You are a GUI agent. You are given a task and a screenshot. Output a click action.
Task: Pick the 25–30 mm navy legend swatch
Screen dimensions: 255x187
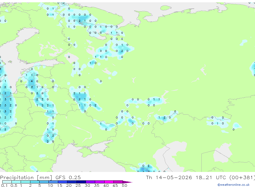81,182
